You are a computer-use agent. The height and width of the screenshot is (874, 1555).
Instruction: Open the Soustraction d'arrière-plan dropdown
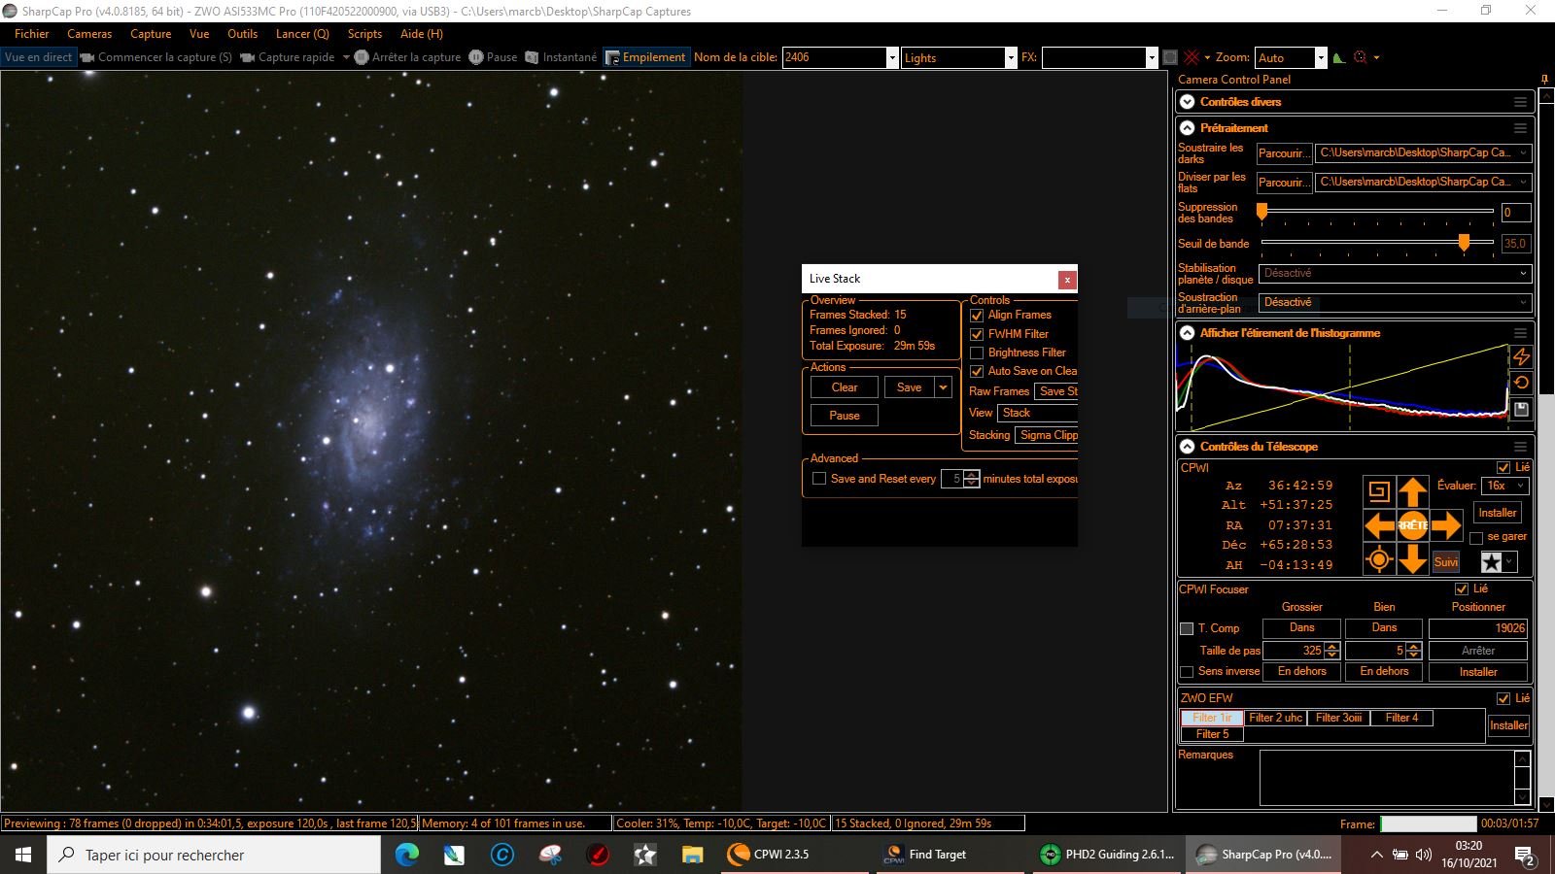pyautogui.click(x=1396, y=303)
